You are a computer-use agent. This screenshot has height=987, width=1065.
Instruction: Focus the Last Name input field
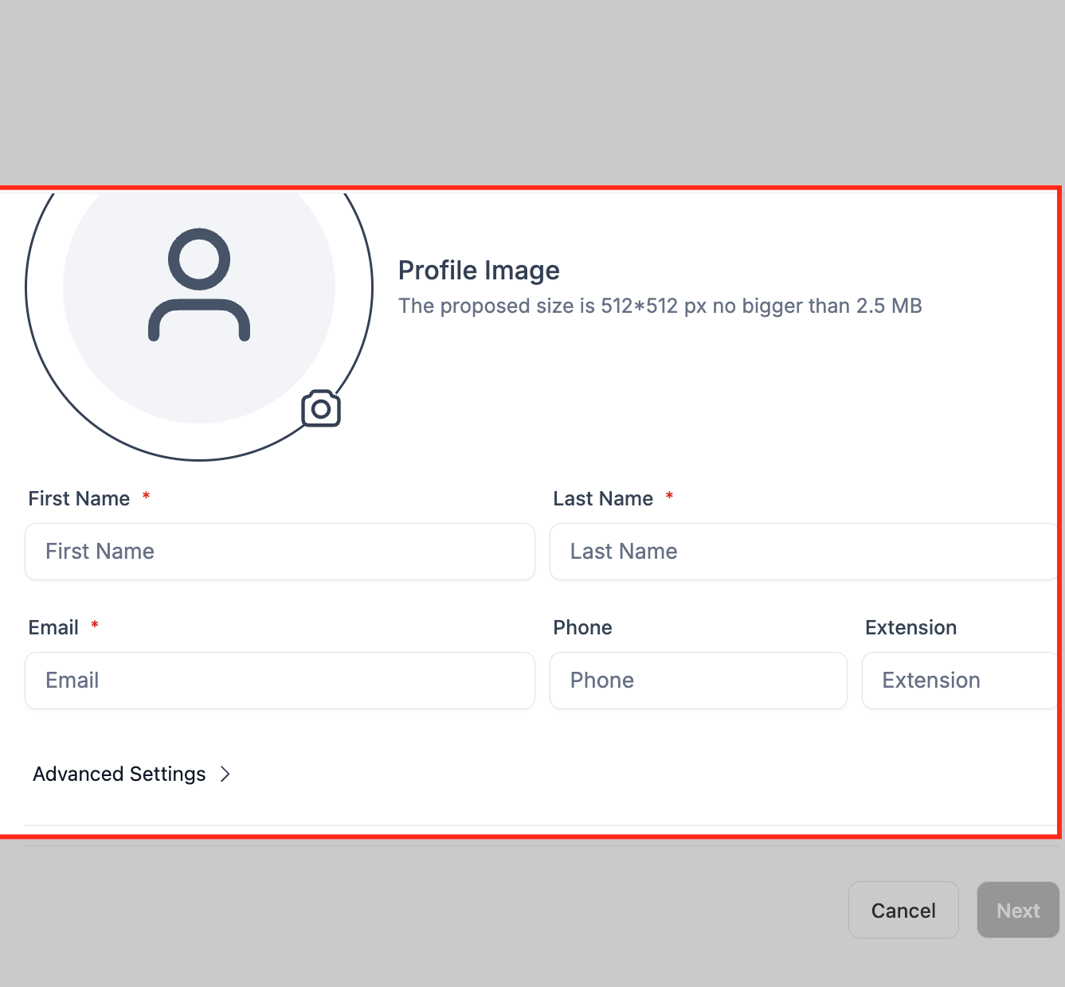click(x=804, y=552)
